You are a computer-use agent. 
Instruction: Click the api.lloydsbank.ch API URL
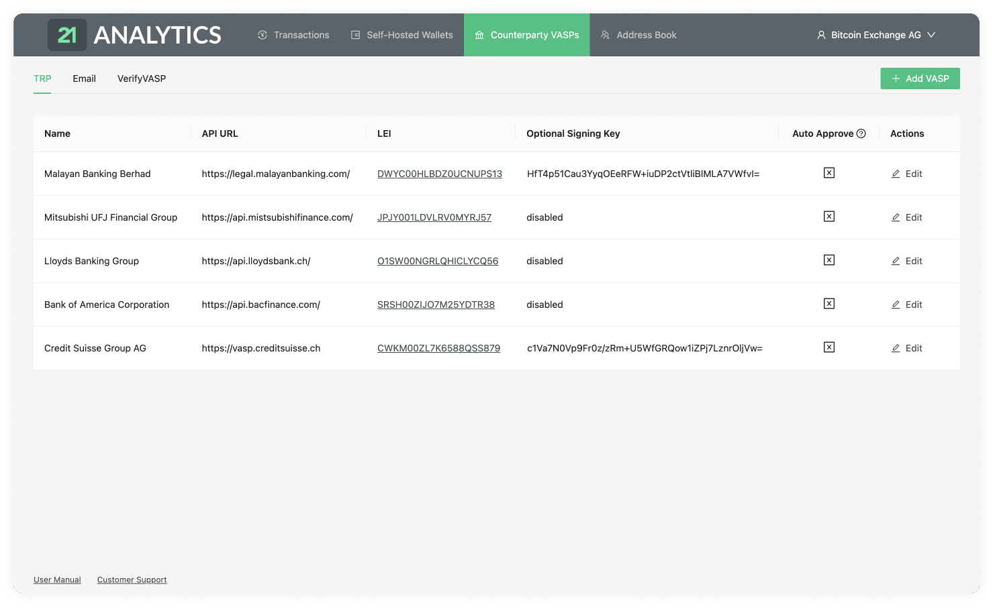pyautogui.click(x=256, y=261)
